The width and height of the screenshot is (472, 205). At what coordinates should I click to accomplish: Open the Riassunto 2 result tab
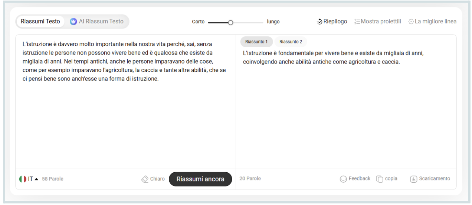[291, 42]
